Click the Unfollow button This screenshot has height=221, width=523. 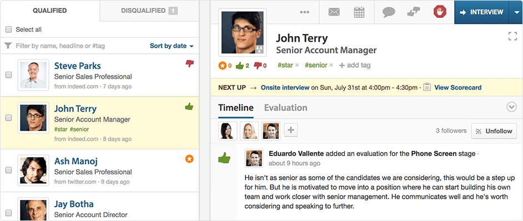pos(494,131)
